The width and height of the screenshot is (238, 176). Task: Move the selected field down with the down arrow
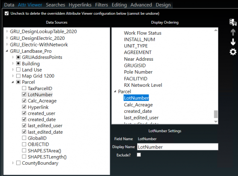(x=233, y=42)
